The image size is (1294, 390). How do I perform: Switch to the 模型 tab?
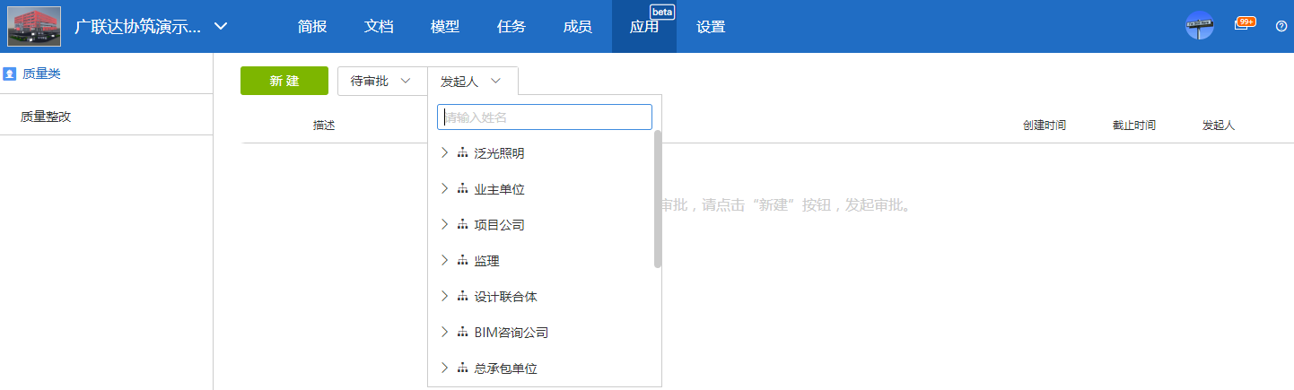tap(444, 26)
